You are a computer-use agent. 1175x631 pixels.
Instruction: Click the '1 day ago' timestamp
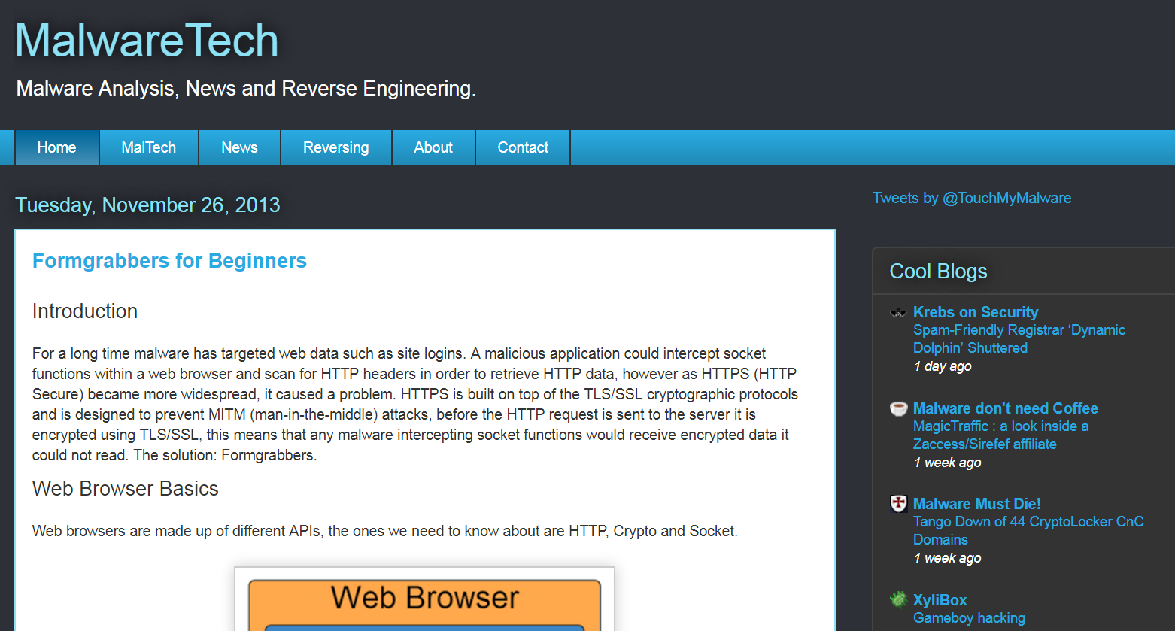coord(943,366)
